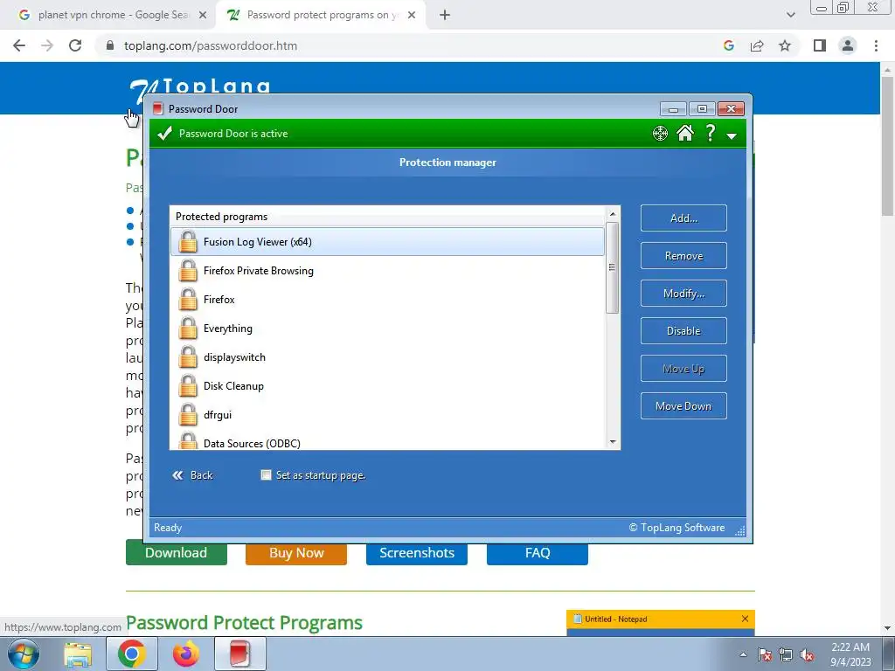Click the lock icon beside Everything
The height and width of the screenshot is (671, 895).
point(187,329)
